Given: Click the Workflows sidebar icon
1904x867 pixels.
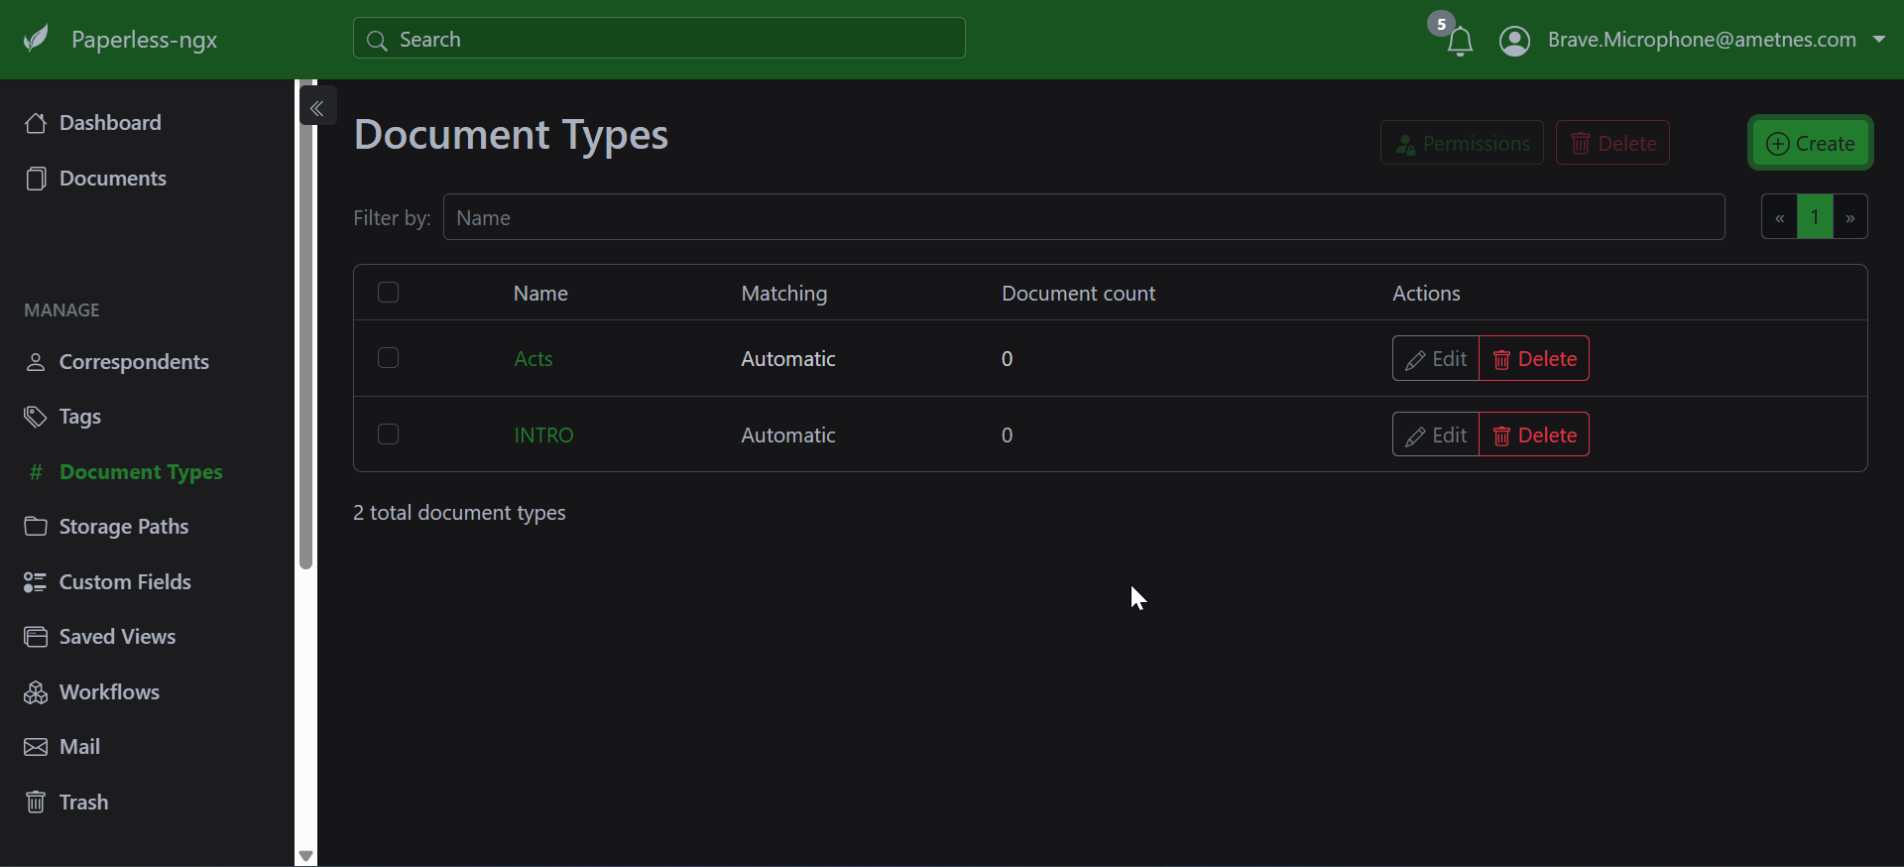Looking at the screenshot, I should (x=36, y=692).
